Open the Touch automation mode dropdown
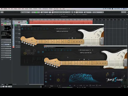Image resolution: width=128 pixels, height=96 pixels. [45, 12]
